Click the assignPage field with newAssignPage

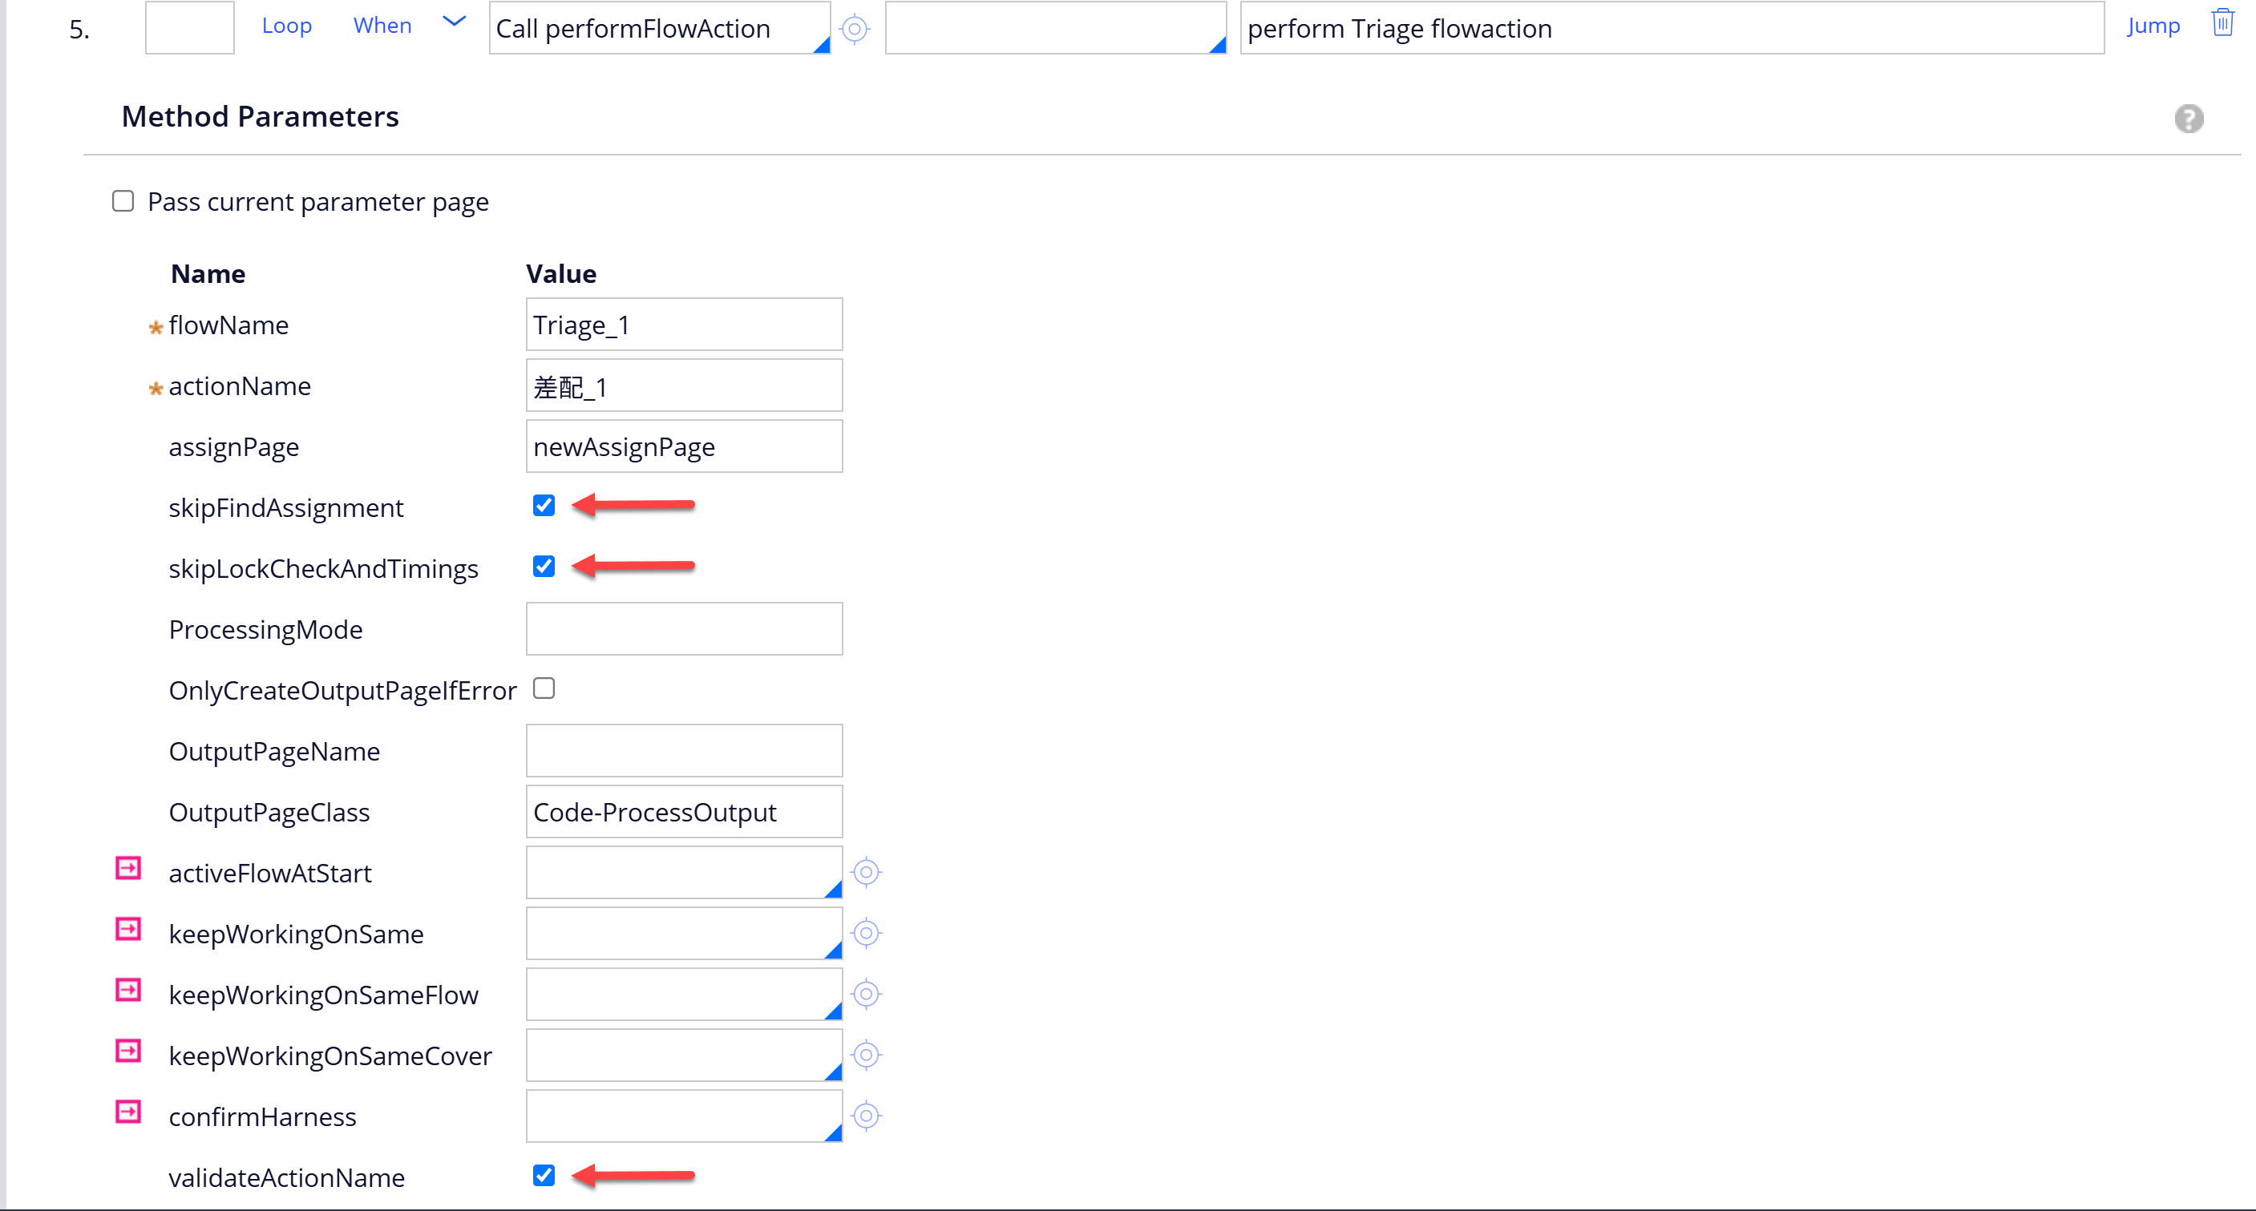[x=684, y=446]
